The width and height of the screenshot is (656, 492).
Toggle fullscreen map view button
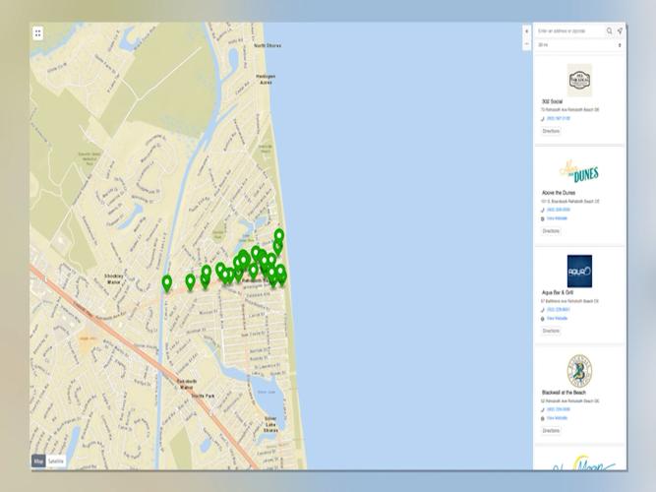pyautogui.click(x=37, y=32)
